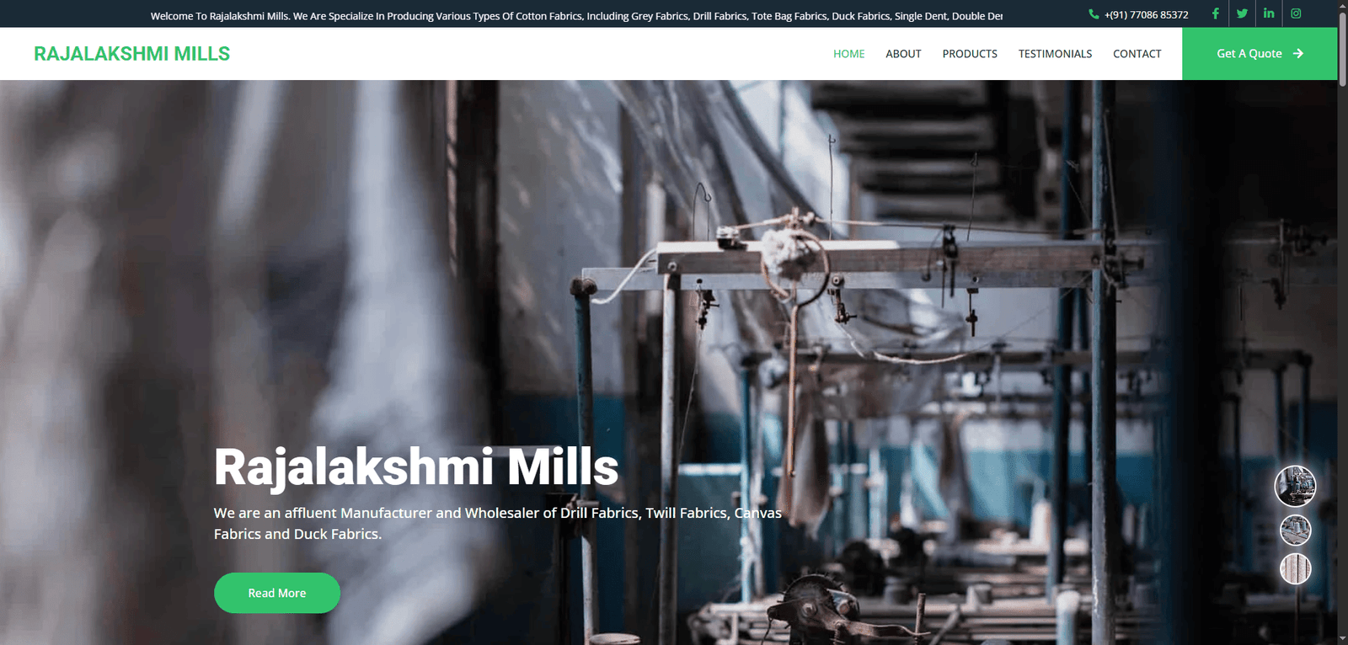The image size is (1348, 645).
Task: Open the PRODUCTS menu item
Action: (970, 54)
